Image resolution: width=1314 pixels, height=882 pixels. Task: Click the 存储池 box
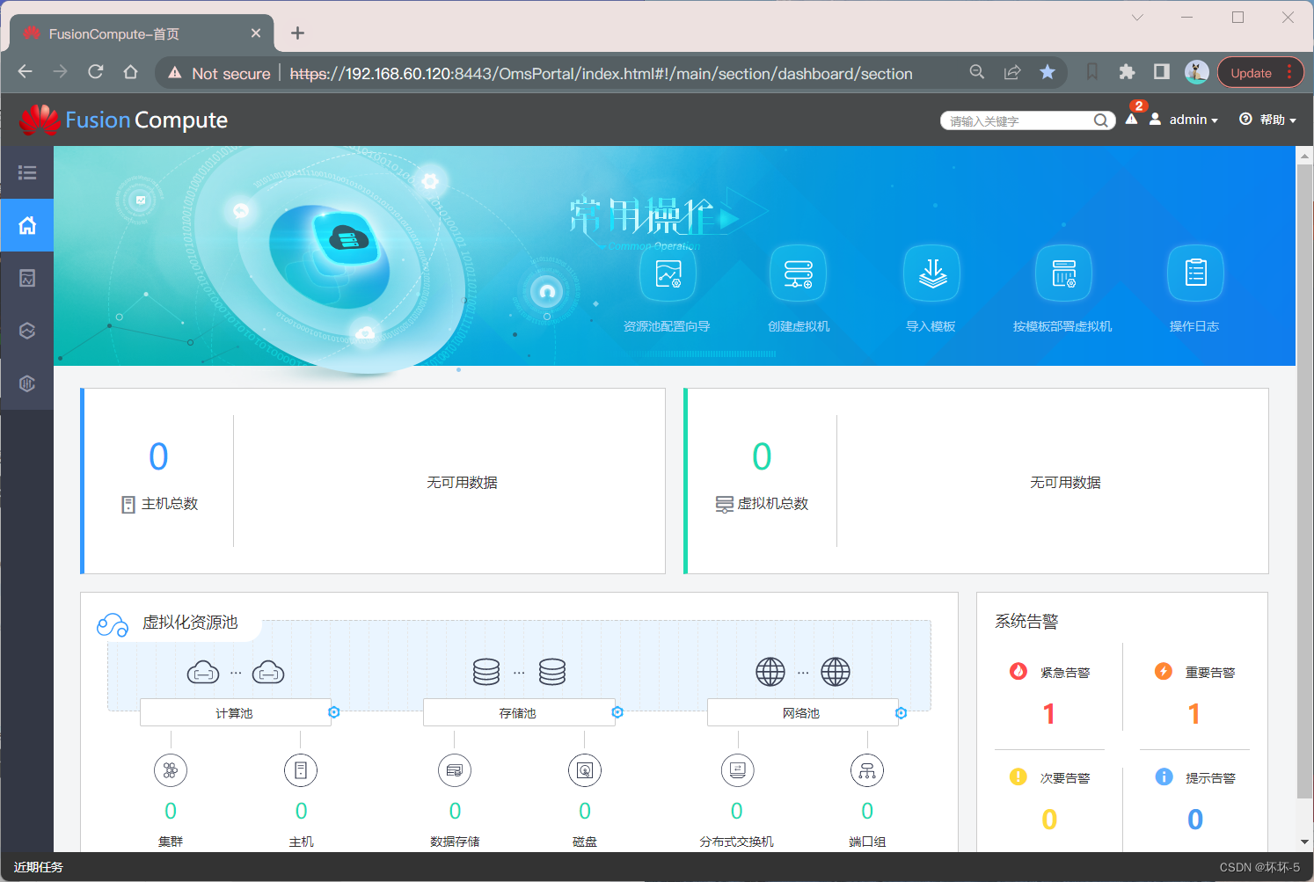[x=518, y=713]
